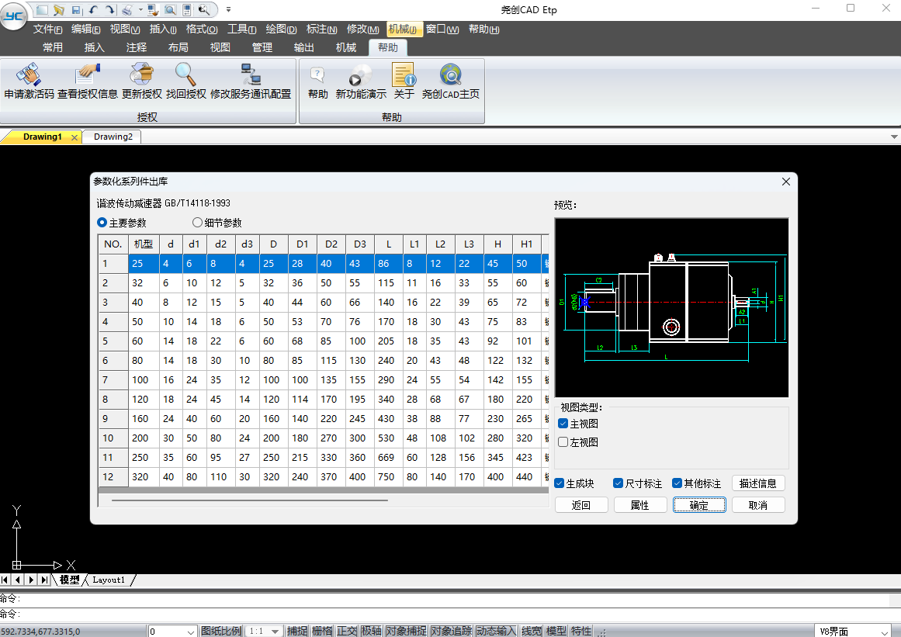
Task: Visit 尧创CAD主页 homepage icon
Action: [x=450, y=74]
